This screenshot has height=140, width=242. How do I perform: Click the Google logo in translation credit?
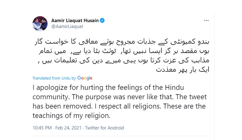(x=85, y=78)
